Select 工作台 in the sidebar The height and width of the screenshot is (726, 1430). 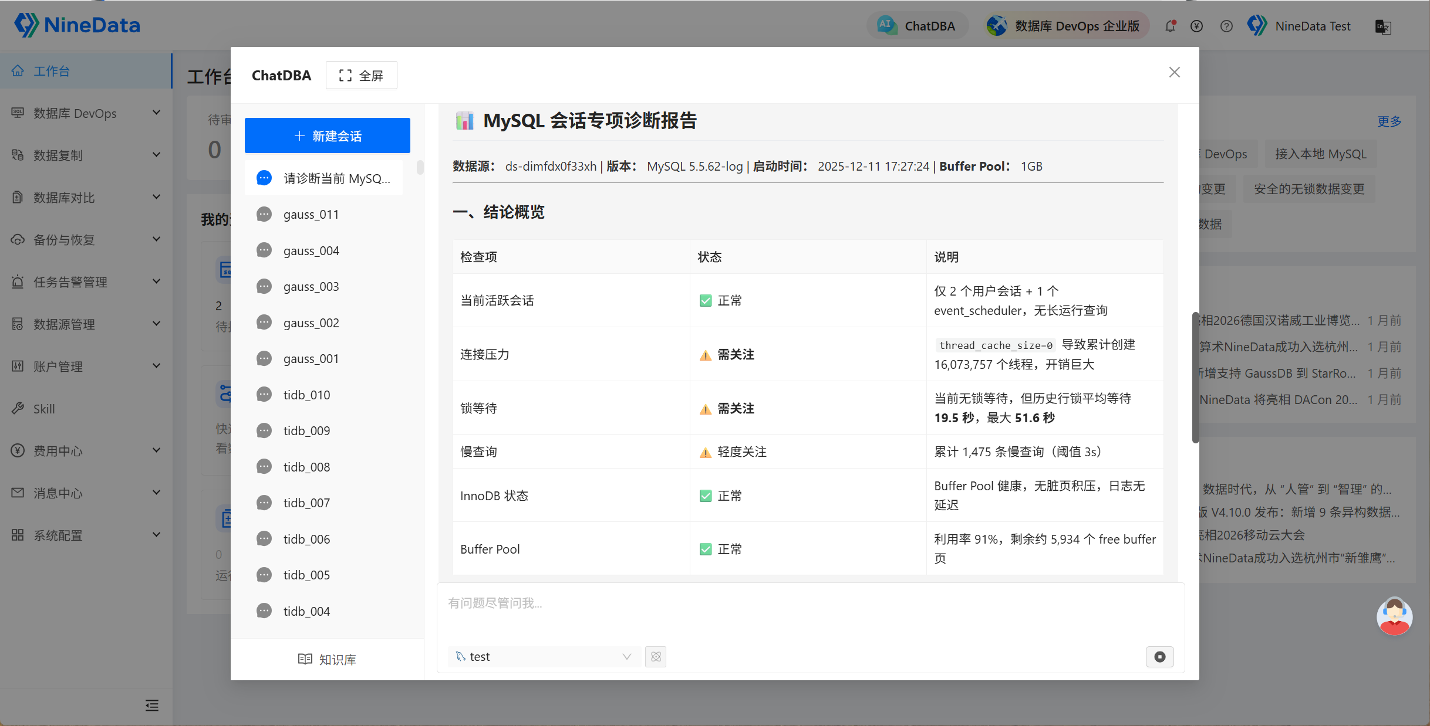pos(86,71)
